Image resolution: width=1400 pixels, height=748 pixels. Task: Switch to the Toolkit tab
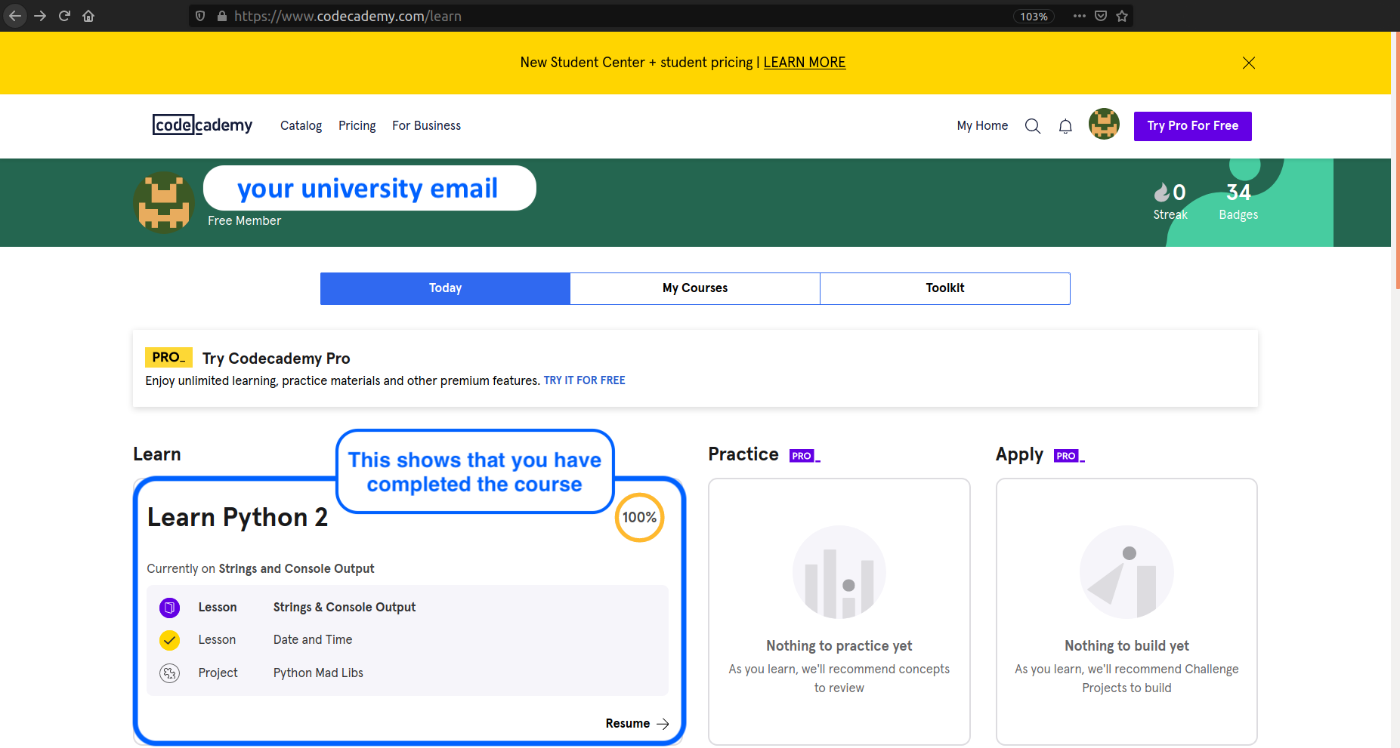(x=945, y=288)
